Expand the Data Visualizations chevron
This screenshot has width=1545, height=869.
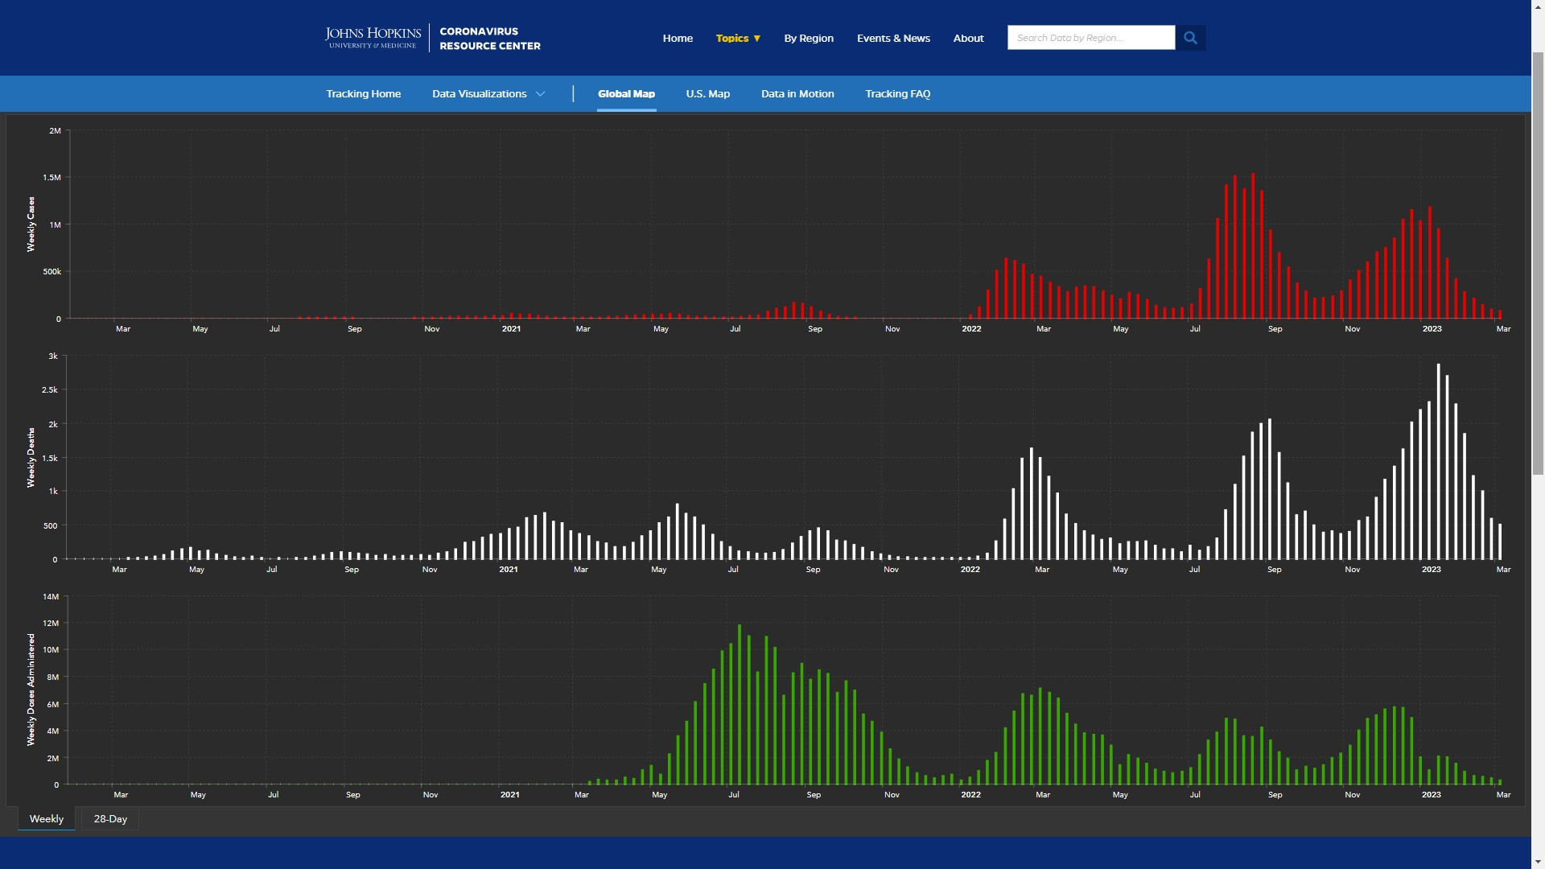(x=541, y=94)
